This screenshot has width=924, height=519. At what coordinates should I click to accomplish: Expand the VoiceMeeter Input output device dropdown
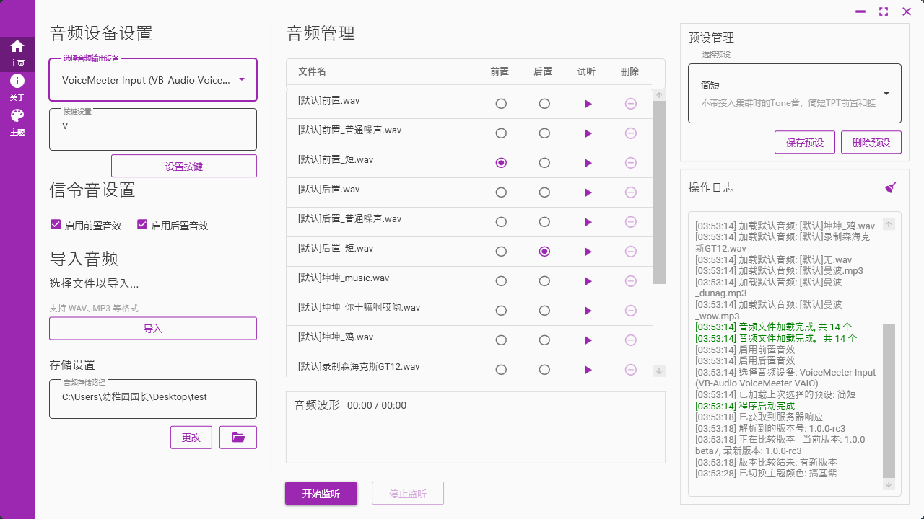coord(242,80)
